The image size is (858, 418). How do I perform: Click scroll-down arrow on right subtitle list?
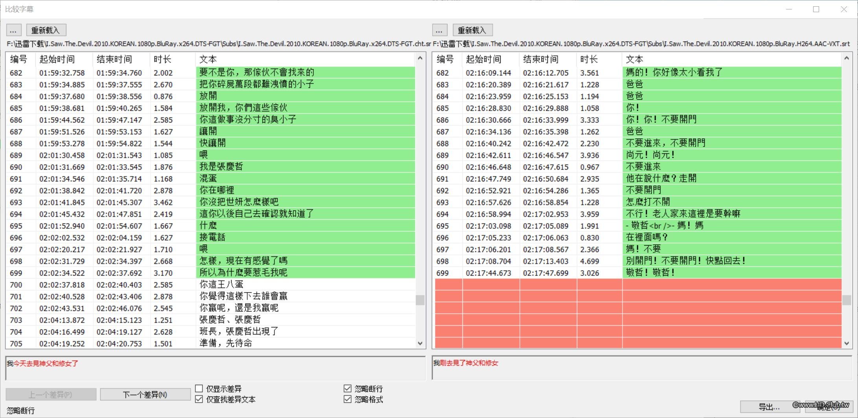846,343
